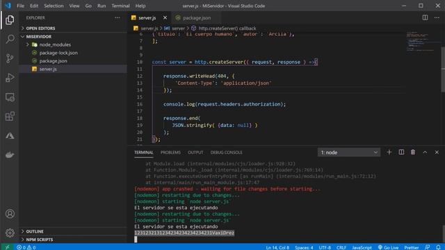Click the terminal input cursor line
The image size is (445, 250).
point(136,239)
